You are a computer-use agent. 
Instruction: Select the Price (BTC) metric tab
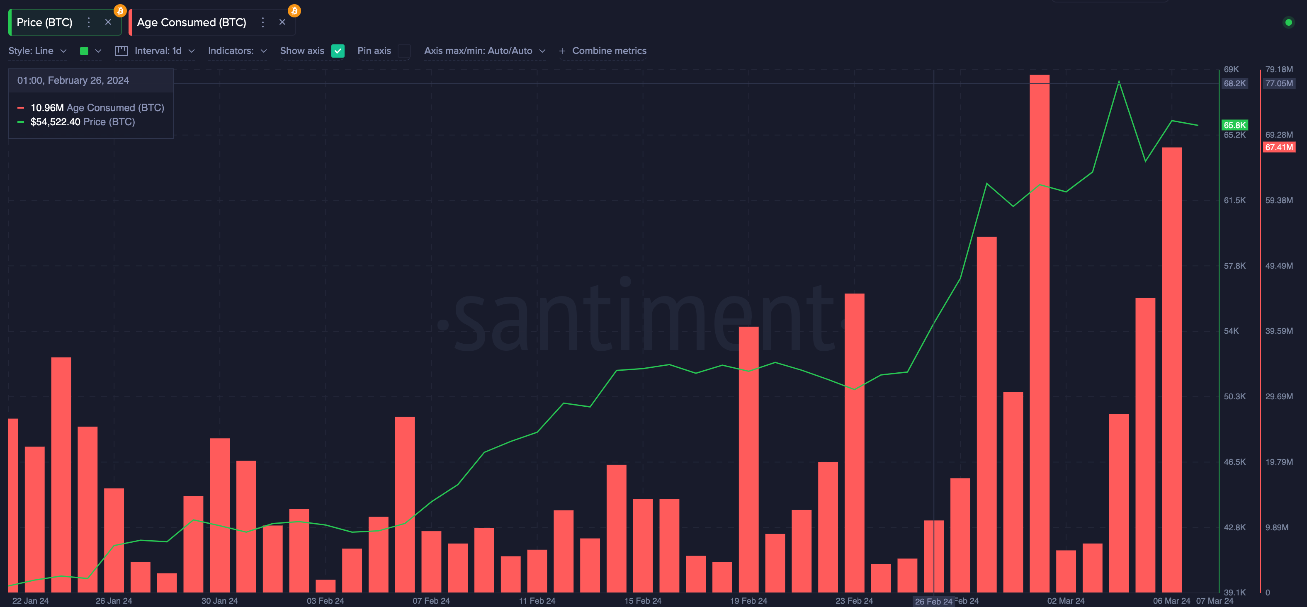pos(45,22)
